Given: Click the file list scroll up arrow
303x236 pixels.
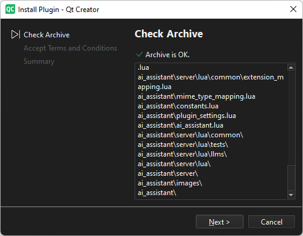Looking at the screenshot, I should click(291, 67).
